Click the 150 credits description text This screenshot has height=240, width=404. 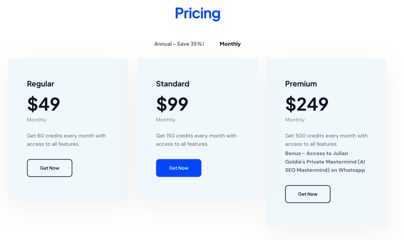pyautogui.click(x=196, y=140)
